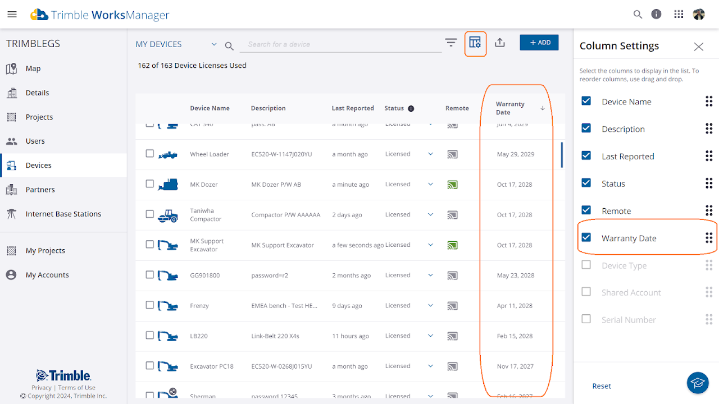Click the LB220 remote icon
719x404 pixels.
click(x=452, y=336)
